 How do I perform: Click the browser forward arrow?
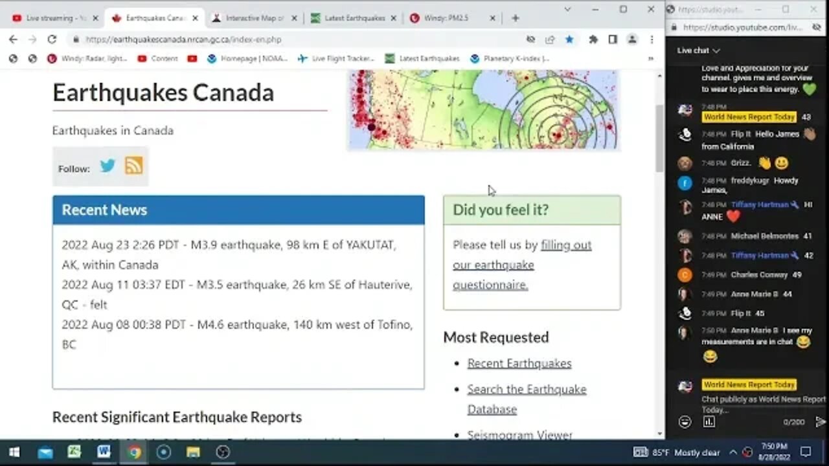pyautogui.click(x=32, y=39)
